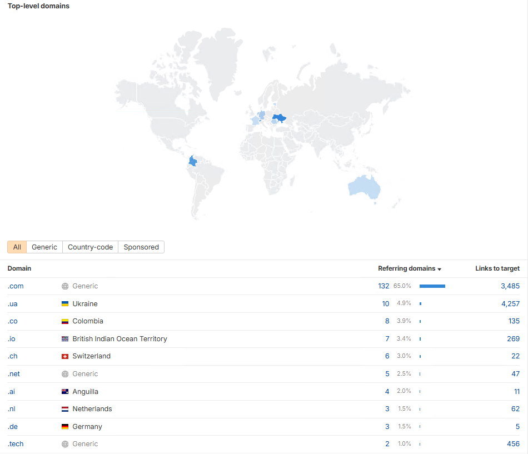Open the .de domain link

12,426
